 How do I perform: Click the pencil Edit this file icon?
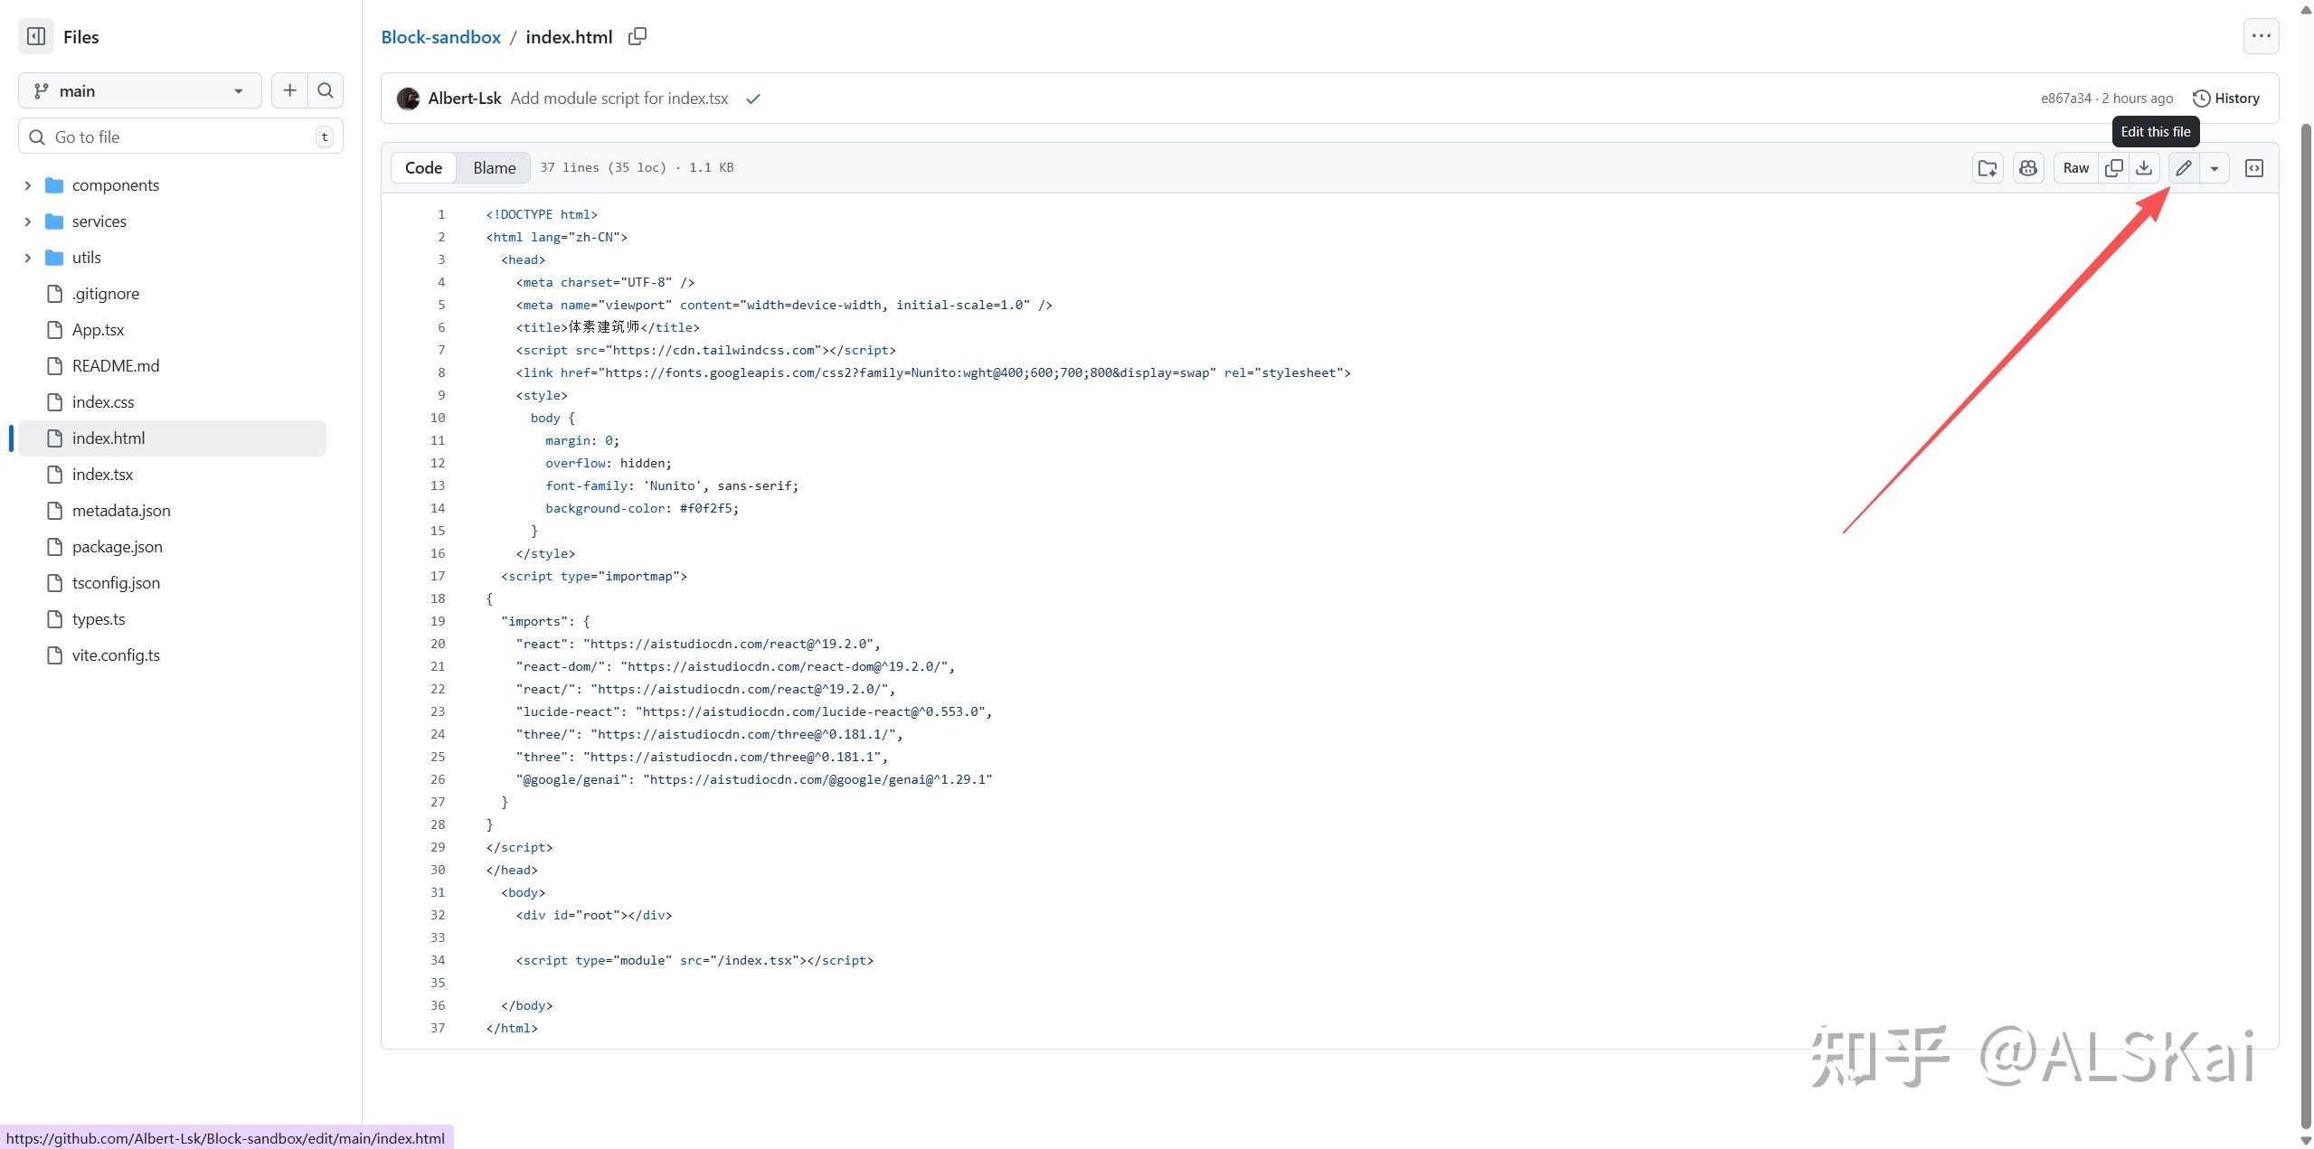2184,168
